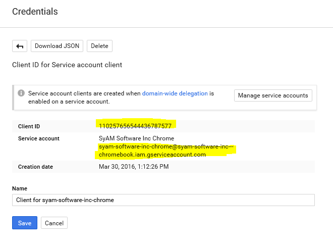The width and height of the screenshot is (333, 248).
Task: Click the SyAM Software Inc Chrome name
Action: (136, 138)
